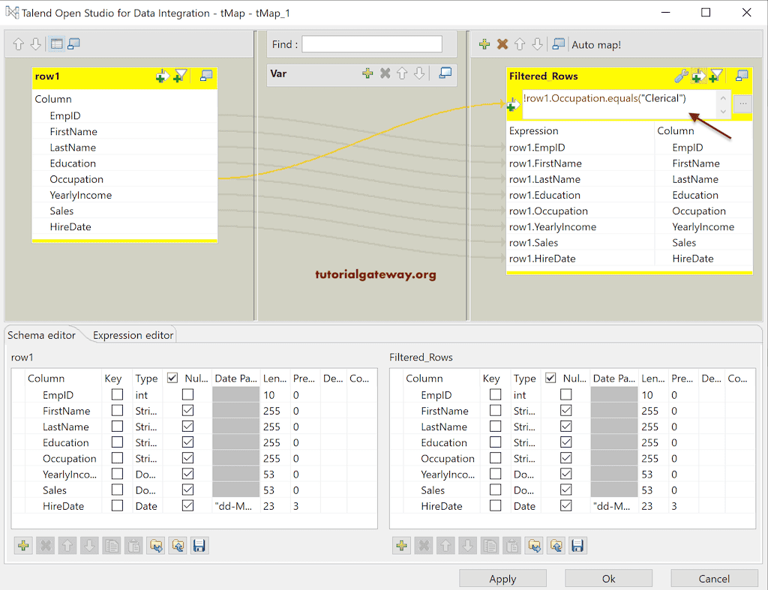Activate the filter funnel icon on Filtered_Rows
This screenshot has width=768, height=590.
pos(715,76)
